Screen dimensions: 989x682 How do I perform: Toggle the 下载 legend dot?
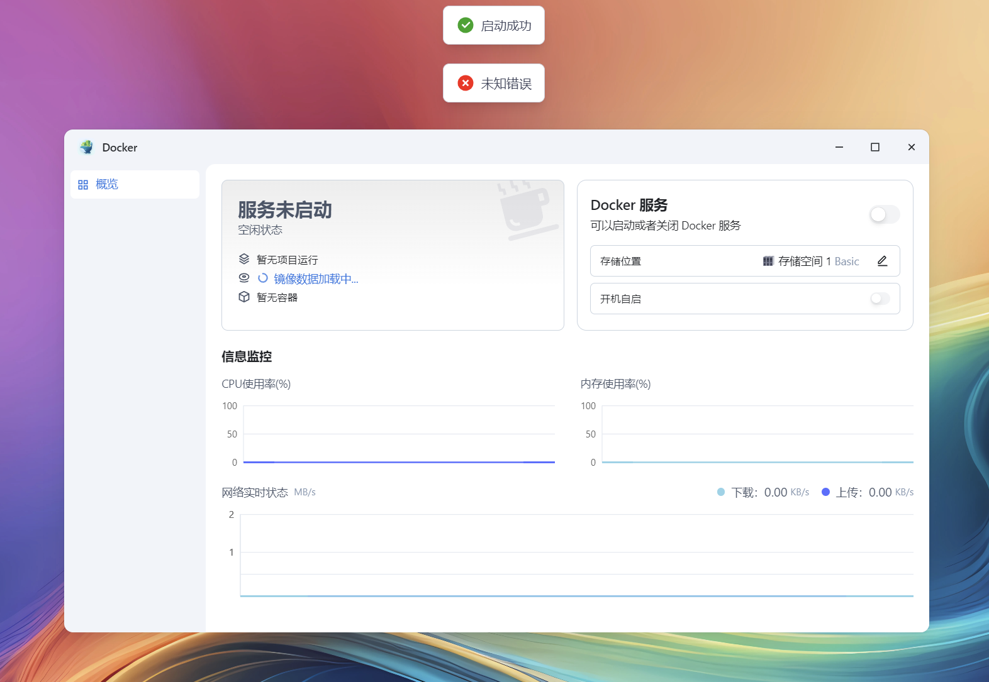721,492
